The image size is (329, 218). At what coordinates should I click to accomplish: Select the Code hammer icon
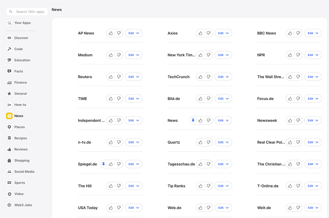point(9,49)
